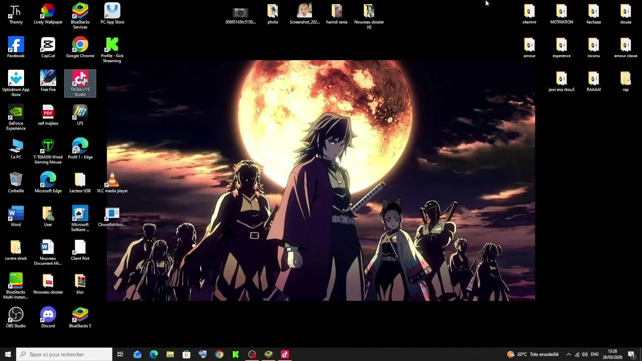
Task: Select the Uptodown App Store icon
Action: [16, 84]
